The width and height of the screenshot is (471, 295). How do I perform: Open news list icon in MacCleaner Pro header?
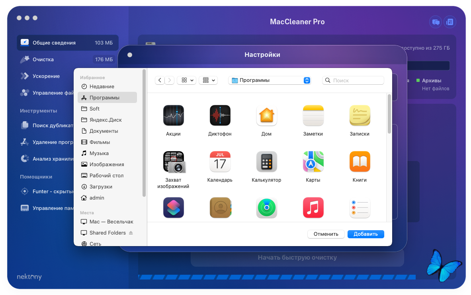point(450,22)
